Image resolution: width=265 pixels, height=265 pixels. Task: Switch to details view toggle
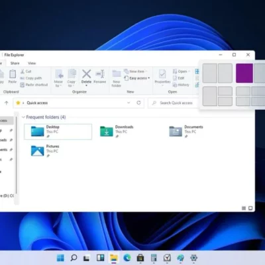(244, 208)
